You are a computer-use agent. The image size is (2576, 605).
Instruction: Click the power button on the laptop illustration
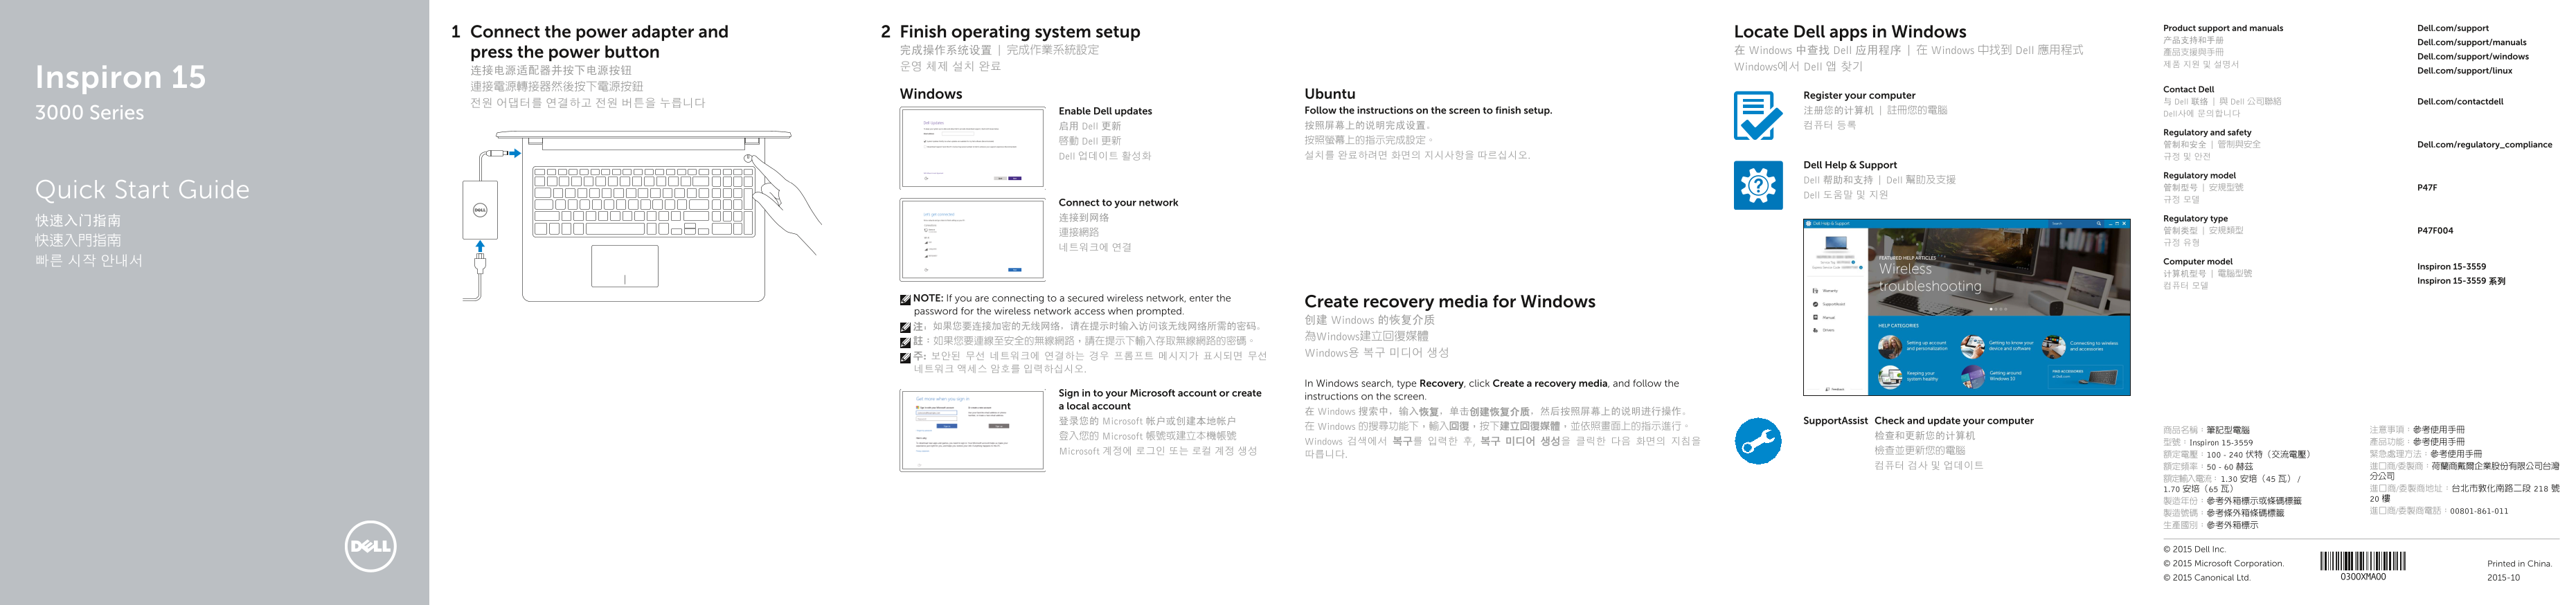(x=748, y=159)
